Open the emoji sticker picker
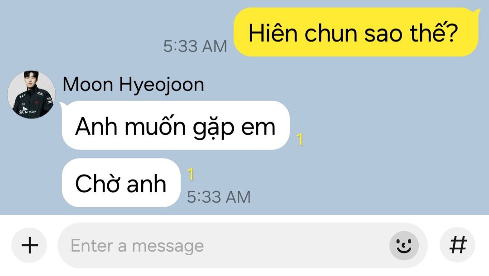The height and width of the screenshot is (276, 489). [404, 246]
